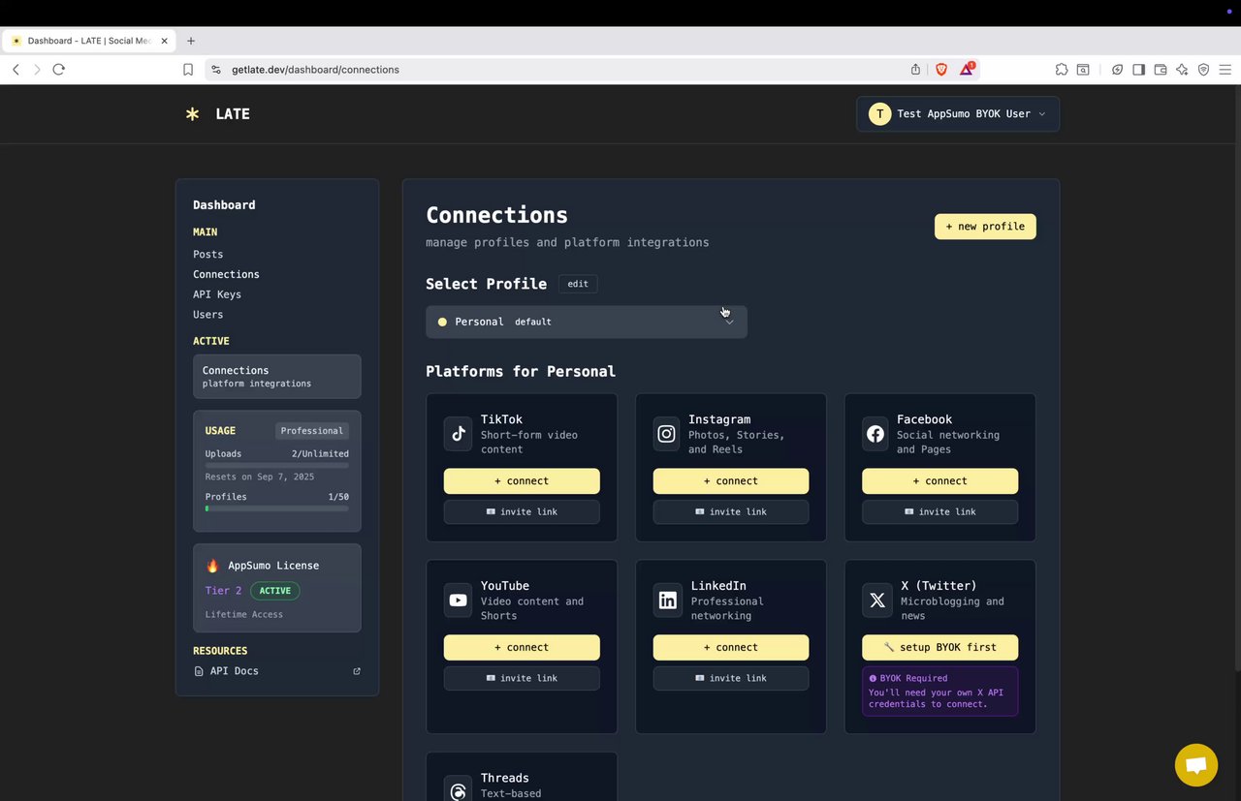Get the YouTube invite link
The height and width of the screenshot is (801, 1241).
coord(522,679)
